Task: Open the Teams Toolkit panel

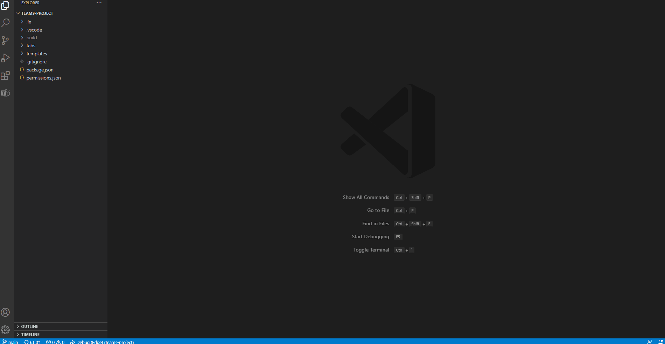Action: pyautogui.click(x=5, y=93)
